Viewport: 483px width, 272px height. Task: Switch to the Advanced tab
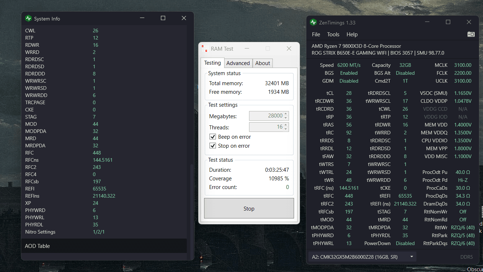point(238,63)
